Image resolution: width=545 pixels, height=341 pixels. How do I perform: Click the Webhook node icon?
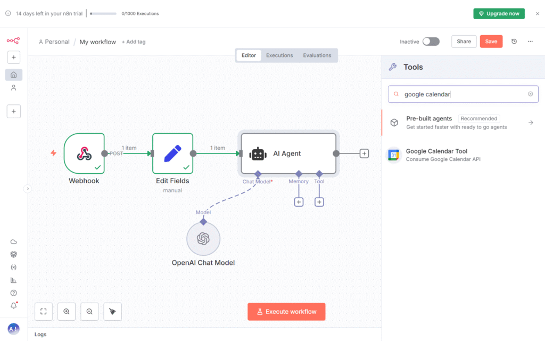(x=84, y=153)
